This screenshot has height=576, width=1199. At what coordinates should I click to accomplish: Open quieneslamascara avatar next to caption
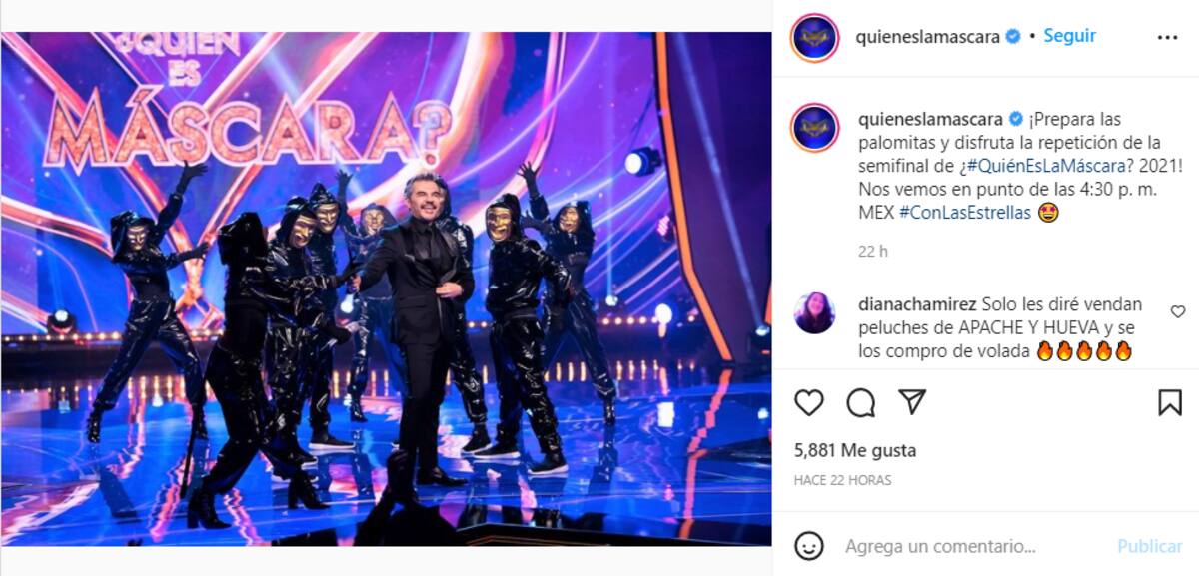(814, 127)
